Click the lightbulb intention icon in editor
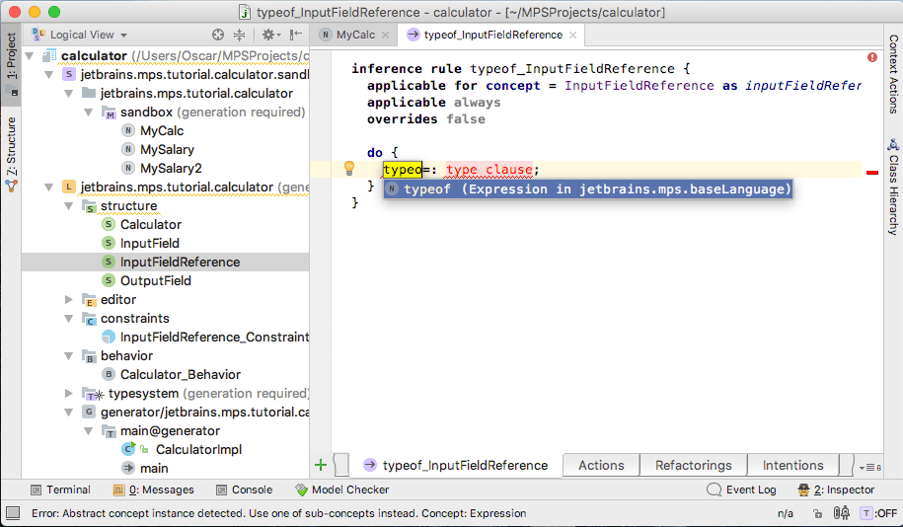Viewport: 903px width, 527px height. (348, 169)
